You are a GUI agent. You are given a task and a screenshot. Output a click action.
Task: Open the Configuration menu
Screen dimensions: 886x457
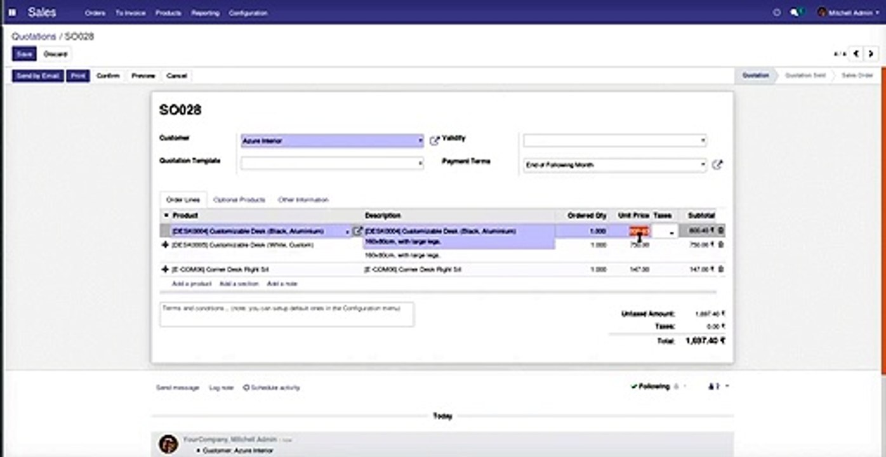248,13
